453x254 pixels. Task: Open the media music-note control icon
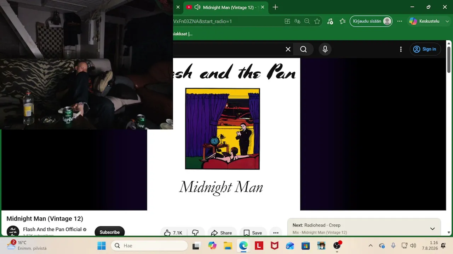pyautogui.click(x=330, y=21)
